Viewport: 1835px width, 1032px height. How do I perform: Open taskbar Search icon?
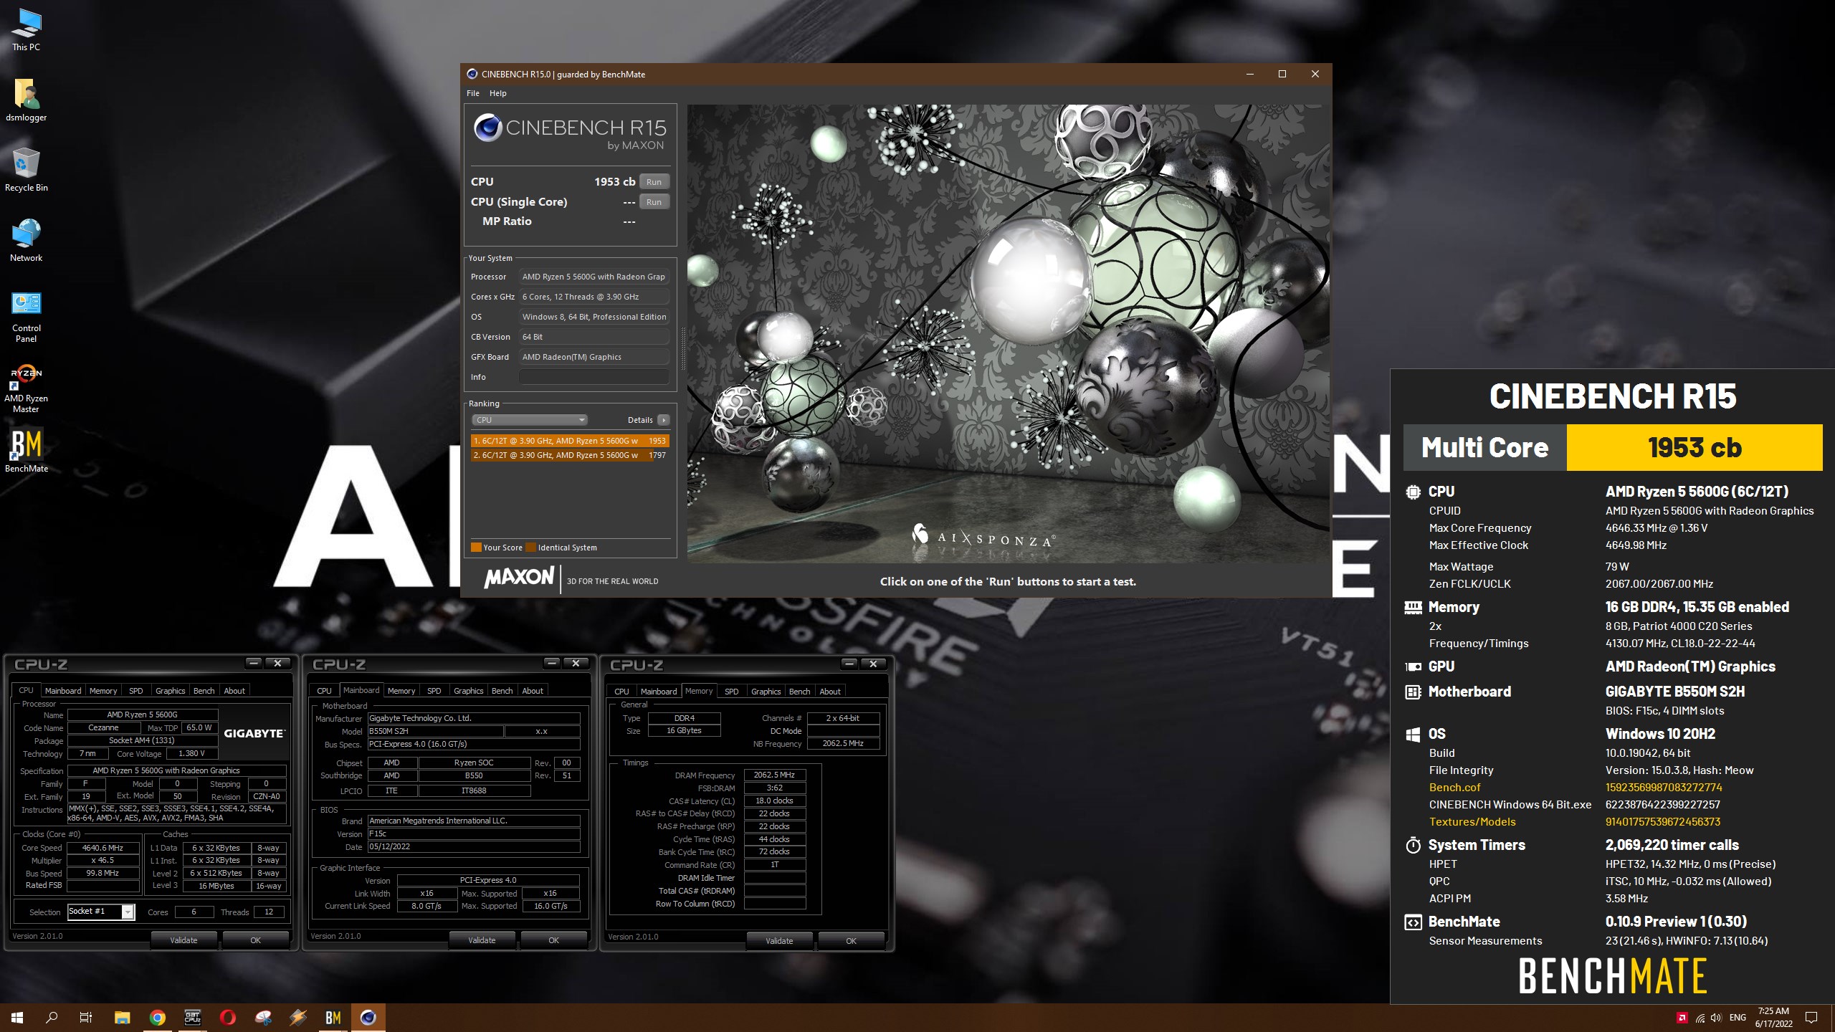click(52, 1017)
